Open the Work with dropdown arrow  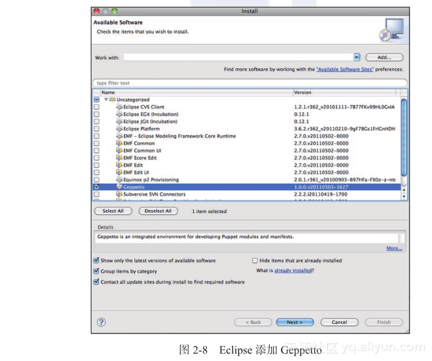click(357, 57)
